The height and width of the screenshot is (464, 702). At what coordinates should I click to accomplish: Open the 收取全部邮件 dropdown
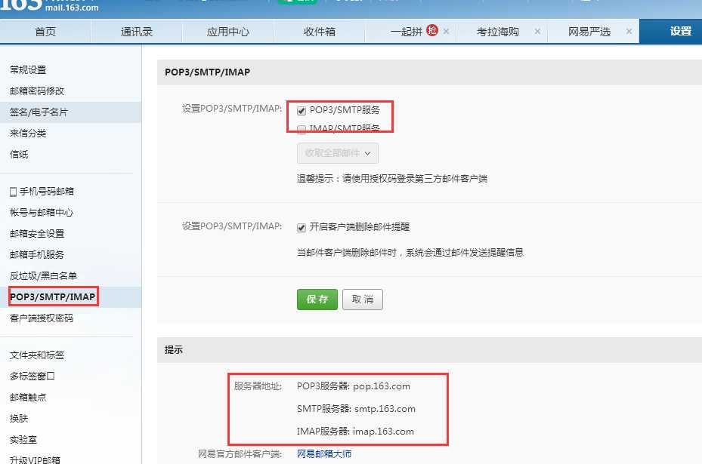point(338,153)
